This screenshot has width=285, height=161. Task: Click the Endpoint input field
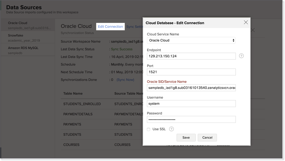click(191, 56)
